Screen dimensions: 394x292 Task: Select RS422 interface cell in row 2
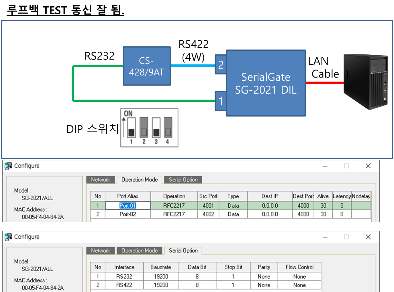pos(124,285)
